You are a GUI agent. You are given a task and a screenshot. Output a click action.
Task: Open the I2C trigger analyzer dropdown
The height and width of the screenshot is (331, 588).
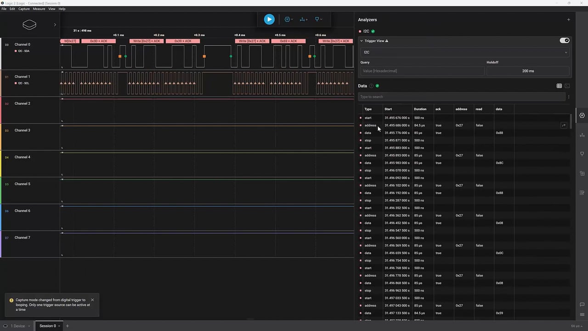[x=464, y=52]
